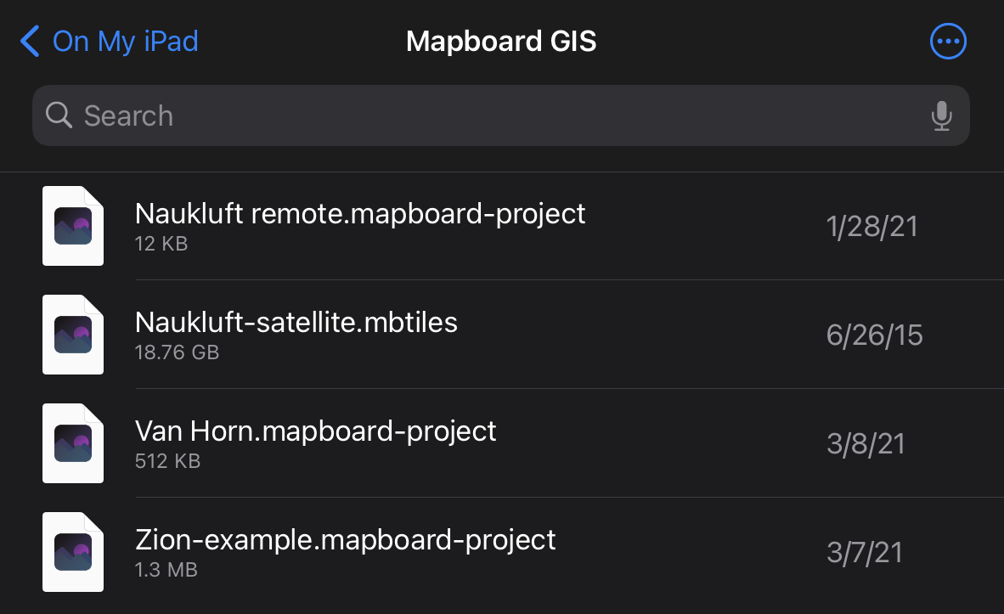Click the 1/28/21 date for Naukluft remote
This screenshot has height=614, width=1004.
click(871, 227)
